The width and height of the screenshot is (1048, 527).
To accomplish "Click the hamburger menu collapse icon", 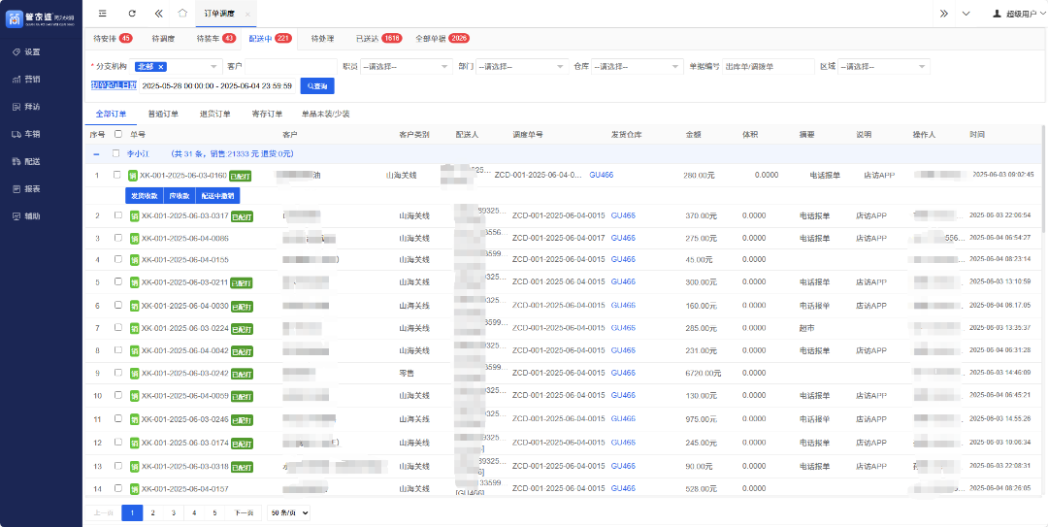I will 103,14.
